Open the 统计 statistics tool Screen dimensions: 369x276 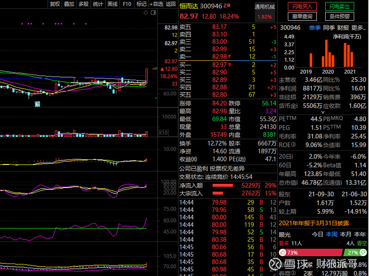pyautogui.click(x=98, y=4)
